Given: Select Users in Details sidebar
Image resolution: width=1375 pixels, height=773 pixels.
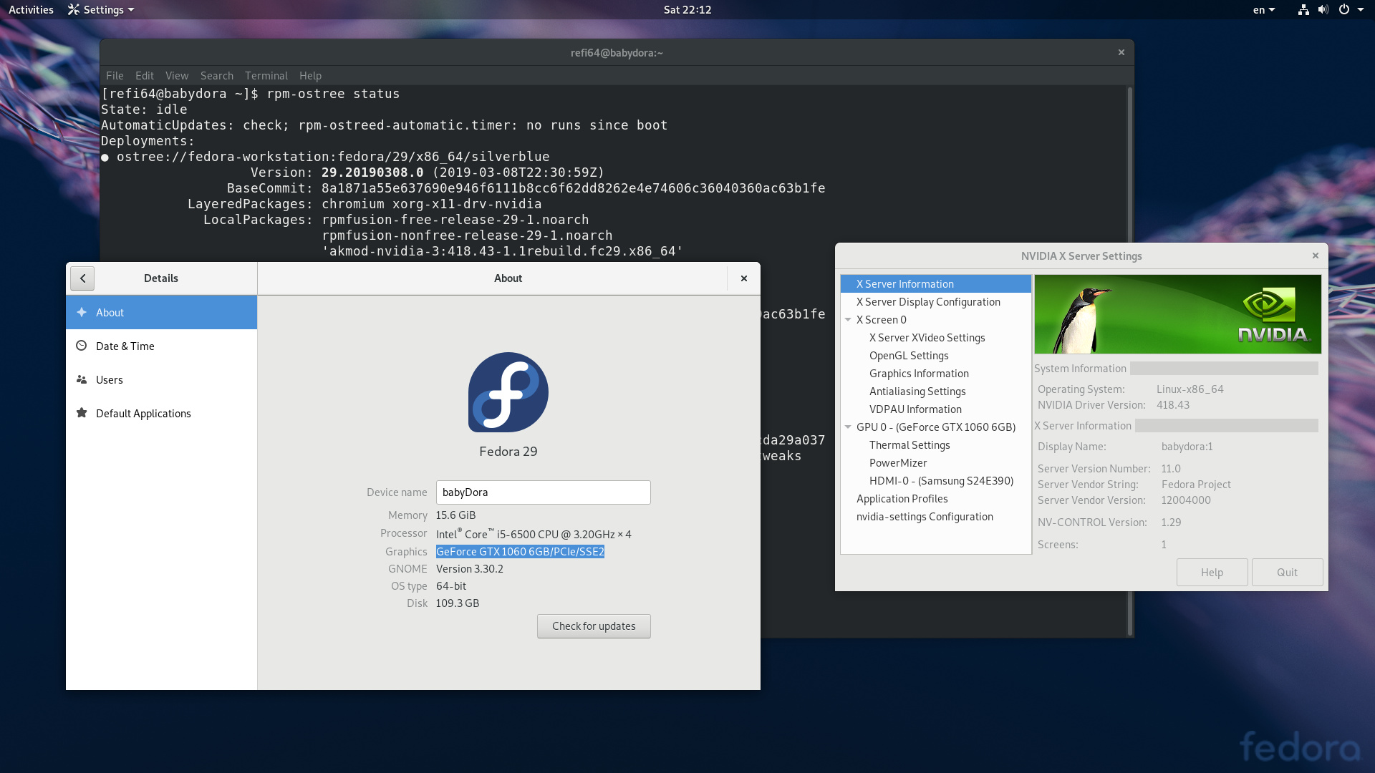Looking at the screenshot, I should pyautogui.click(x=162, y=379).
